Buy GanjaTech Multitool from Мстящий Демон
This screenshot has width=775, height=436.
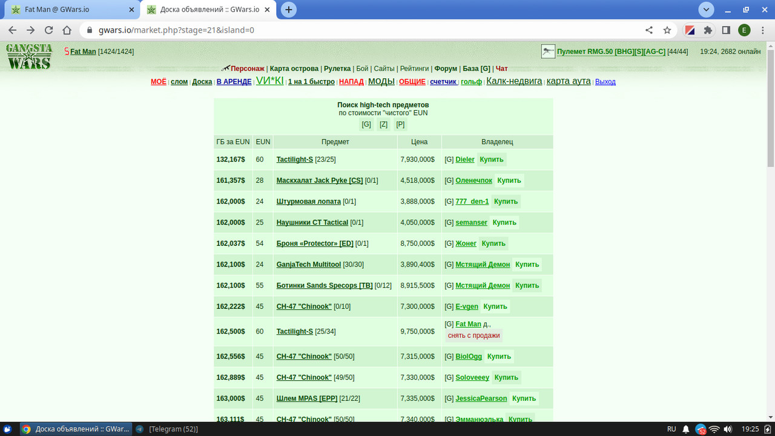[527, 265]
